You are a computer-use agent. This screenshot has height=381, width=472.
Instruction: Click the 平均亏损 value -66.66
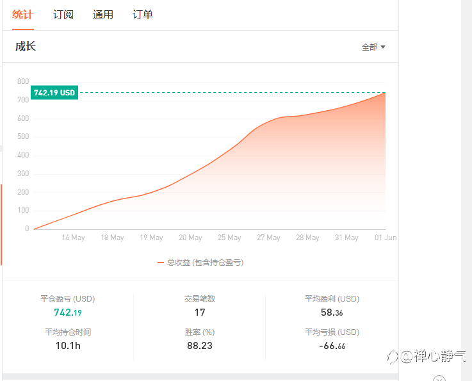(x=332, y=346)
